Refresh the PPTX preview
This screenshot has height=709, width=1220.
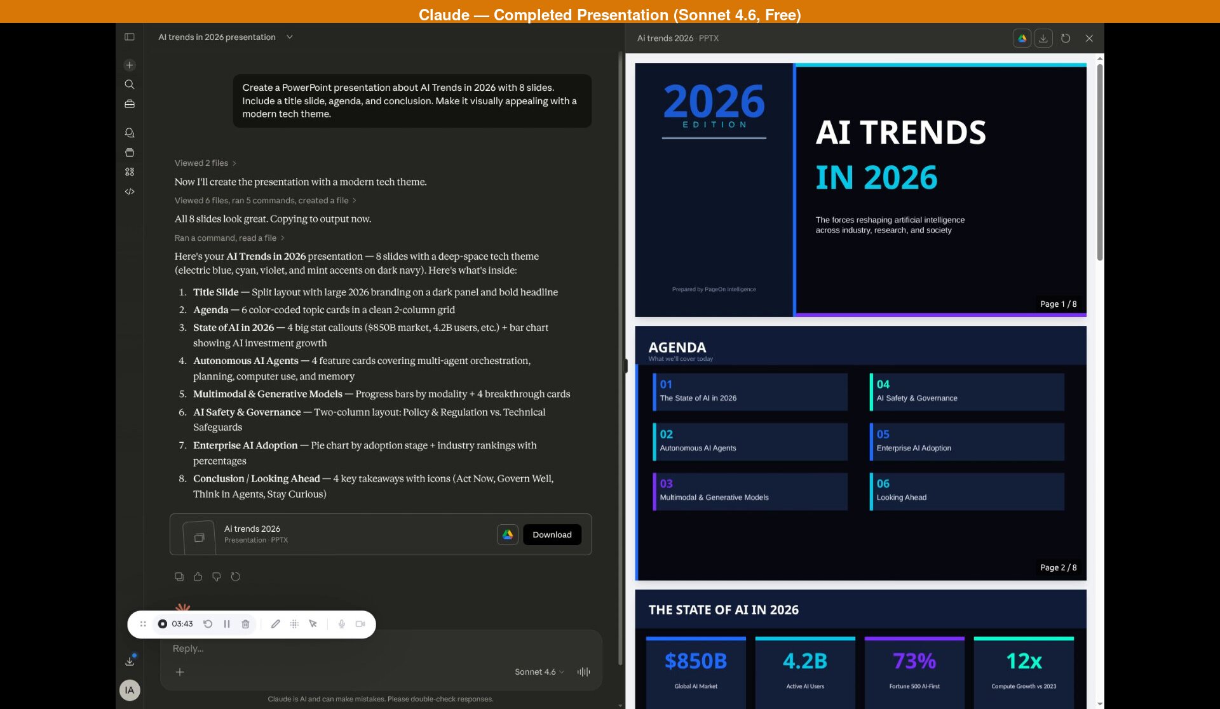tap(1065, 38)
